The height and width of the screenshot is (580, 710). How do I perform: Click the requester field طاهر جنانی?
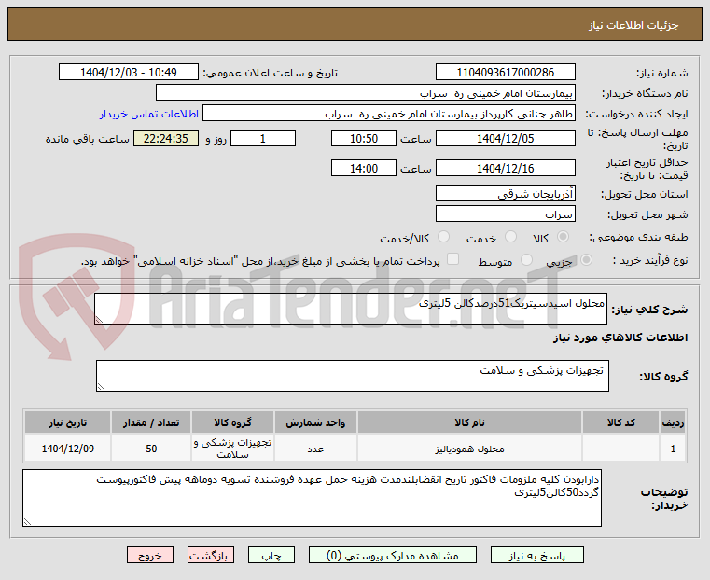(x=389, y=114)
